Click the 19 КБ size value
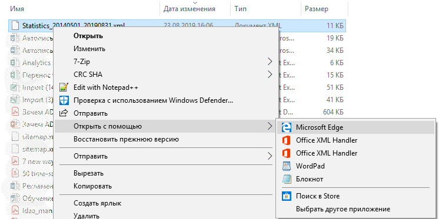This screenshot has height=219, width=439. tap(335, 38)
